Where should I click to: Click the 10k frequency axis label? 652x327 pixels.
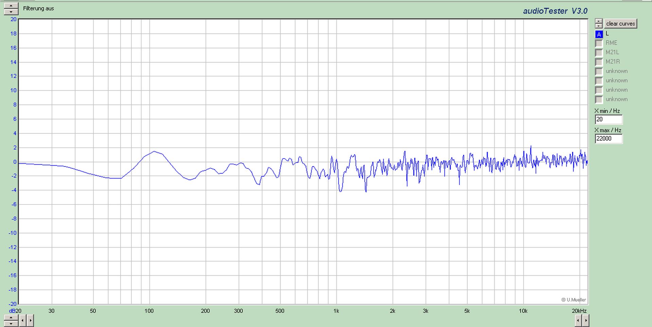[523, 311]
